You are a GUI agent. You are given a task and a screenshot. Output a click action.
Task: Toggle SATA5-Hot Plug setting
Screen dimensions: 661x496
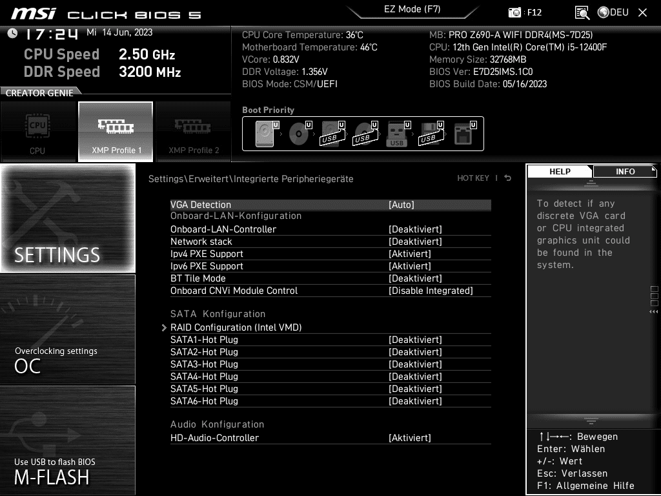point(330,388)
